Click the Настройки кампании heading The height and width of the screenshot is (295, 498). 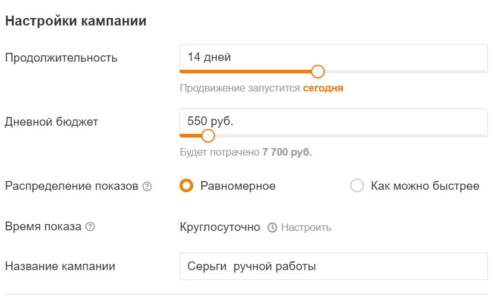[x=76, y=21]
